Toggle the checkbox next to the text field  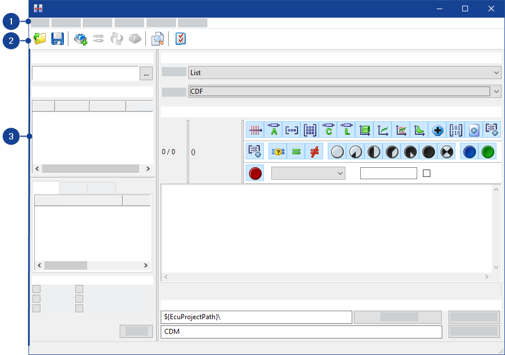coord(426,173)
